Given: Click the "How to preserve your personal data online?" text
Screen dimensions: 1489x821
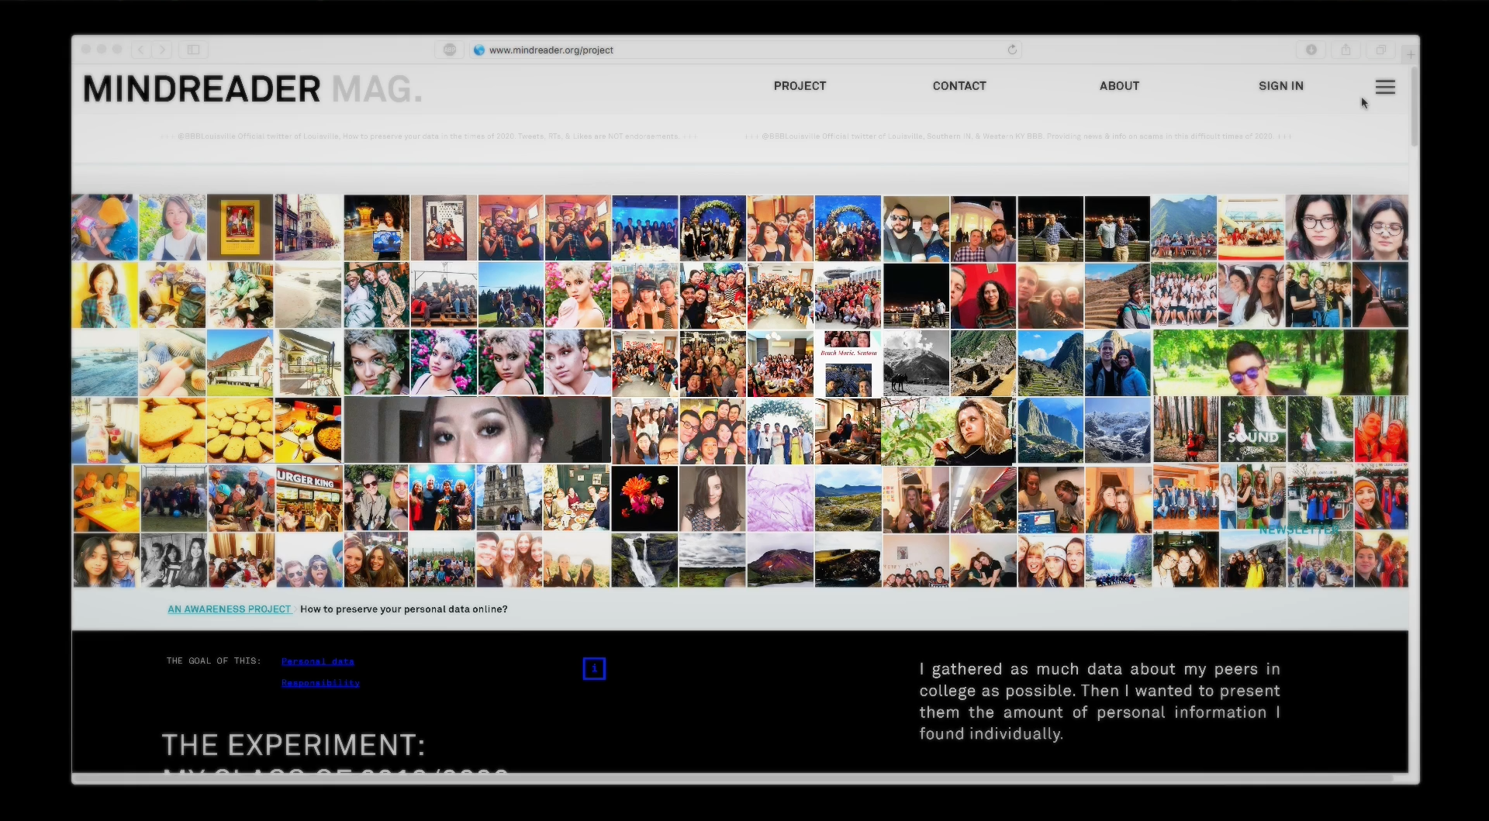Looking at the screenshot, I should pyautogui.click(x=403, y=609).
